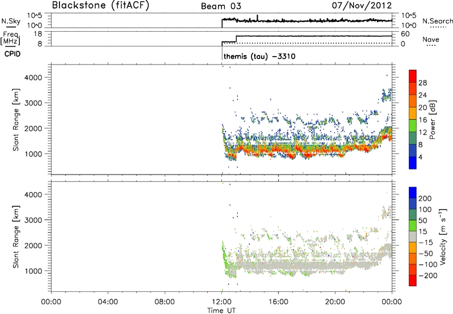This screenshot has width=453, height=314.
Task: Click the '200' velocity color bar label
Action: pyautogui.click(x=425, y=198)
